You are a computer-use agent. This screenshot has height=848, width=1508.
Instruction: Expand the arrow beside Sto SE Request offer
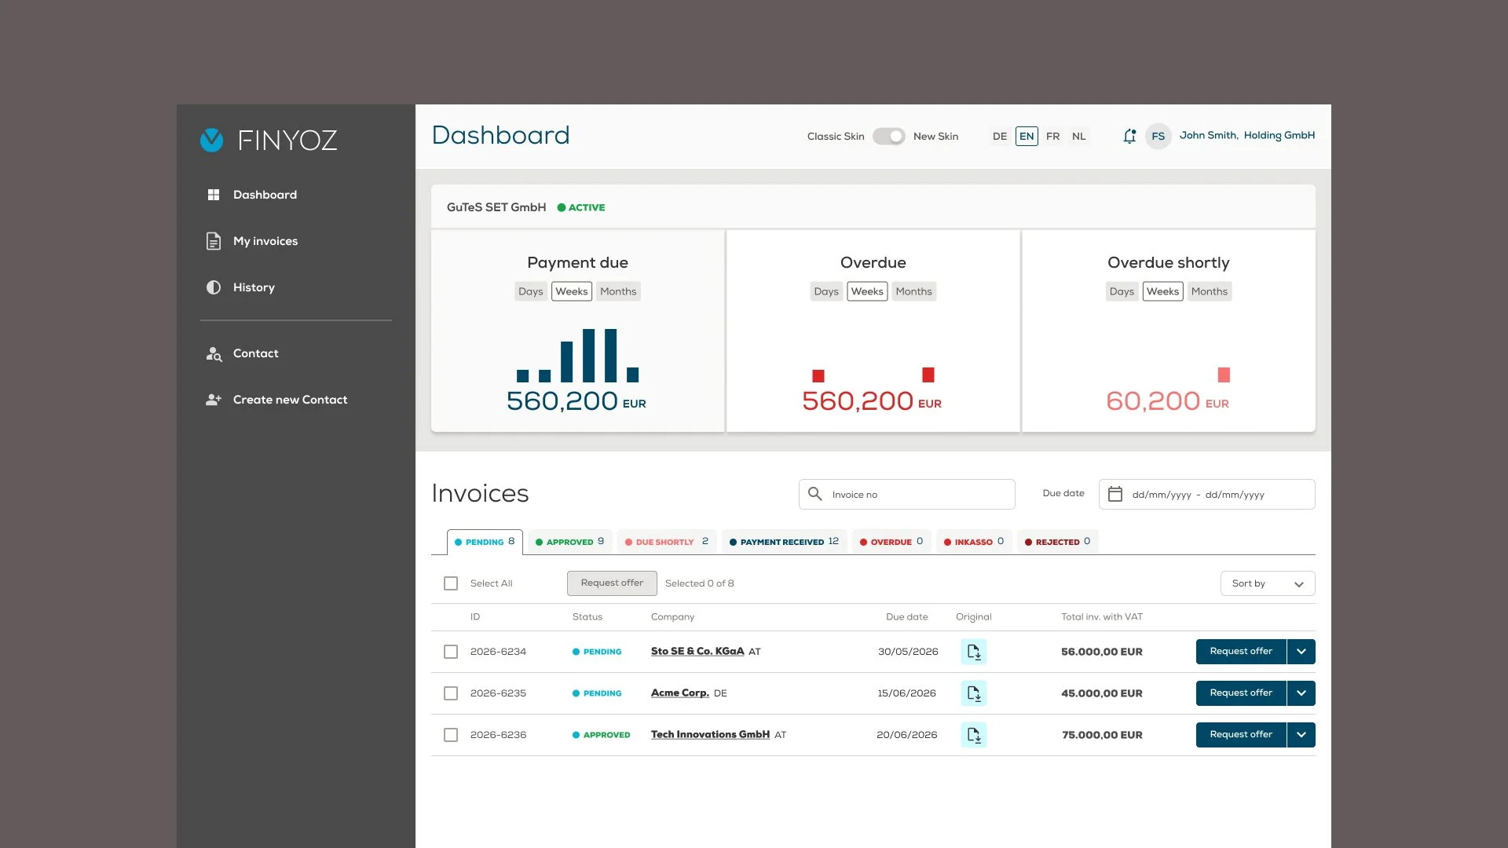pyautogui.click(x=1301, y=652)
